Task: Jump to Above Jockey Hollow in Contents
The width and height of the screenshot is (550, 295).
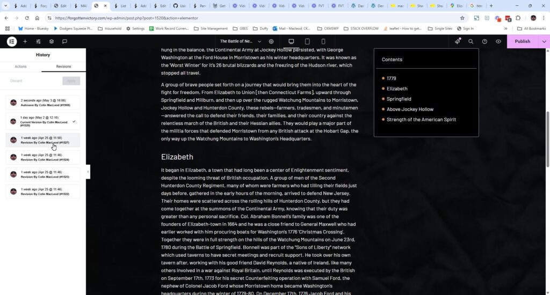Action: 410,109
